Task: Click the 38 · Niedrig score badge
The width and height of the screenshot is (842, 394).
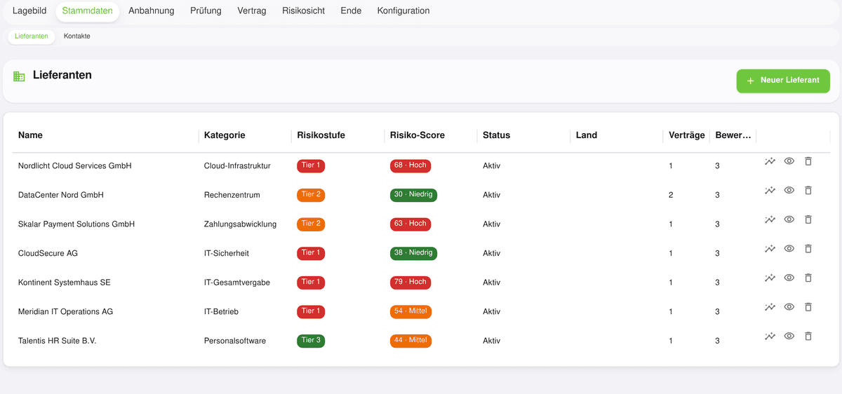Action: click(x=413, y=253)
